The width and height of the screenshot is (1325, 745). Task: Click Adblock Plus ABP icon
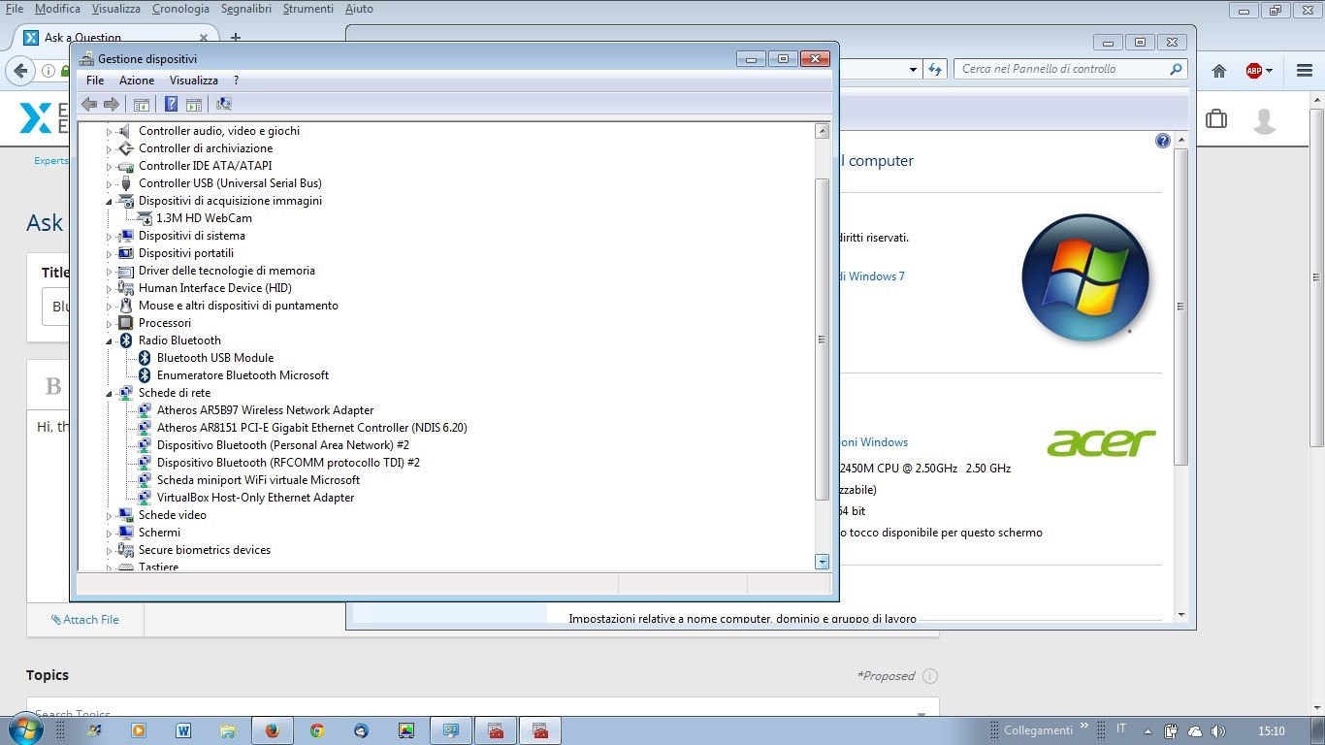(1254, 71)
